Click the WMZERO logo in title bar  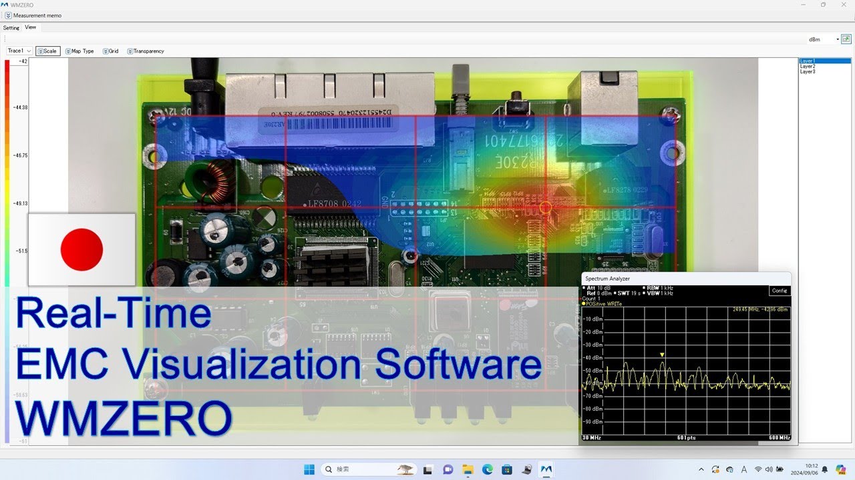click(6, 4)
